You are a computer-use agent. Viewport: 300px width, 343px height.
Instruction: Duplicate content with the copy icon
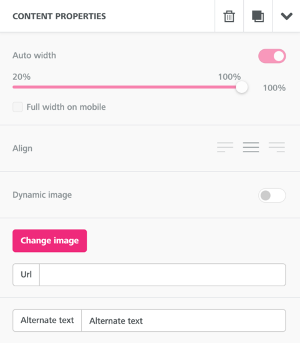coord(258,16)
